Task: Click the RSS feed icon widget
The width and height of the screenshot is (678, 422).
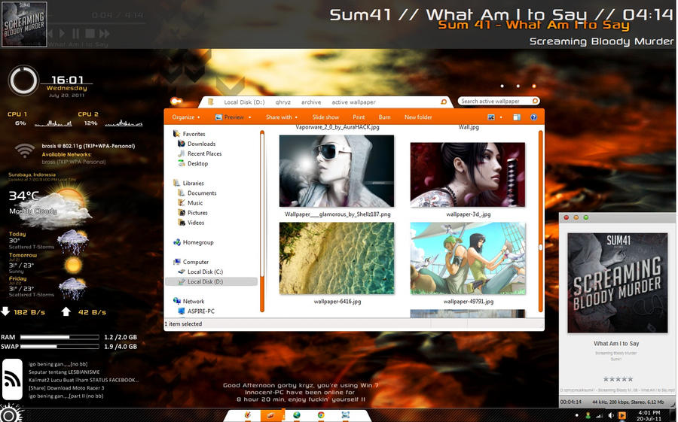Action: (12, 379)
